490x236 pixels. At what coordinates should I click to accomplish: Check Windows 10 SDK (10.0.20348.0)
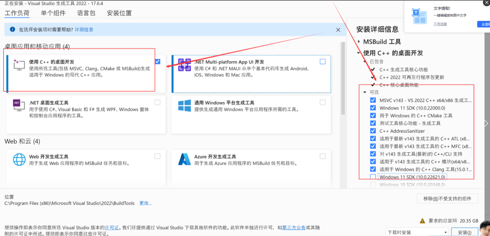(373, 185)
